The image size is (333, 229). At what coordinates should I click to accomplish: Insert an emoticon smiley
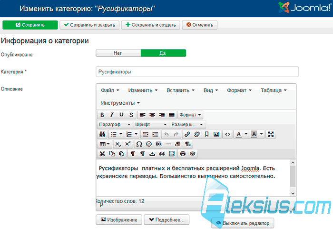pyautogui.click(x=149, y=144)
